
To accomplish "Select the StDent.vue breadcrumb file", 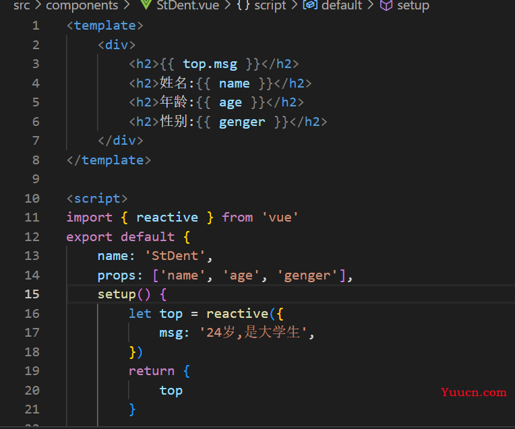I will point(187,5).
